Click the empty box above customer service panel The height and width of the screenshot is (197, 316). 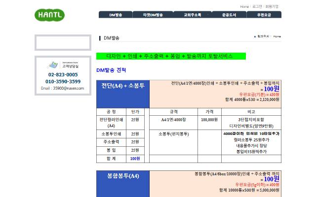(x=63, y=43)
